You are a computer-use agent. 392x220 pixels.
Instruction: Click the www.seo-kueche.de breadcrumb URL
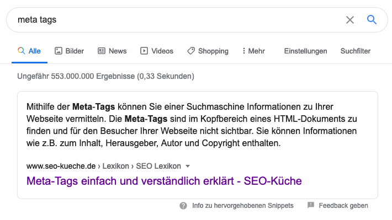point(61,166)
